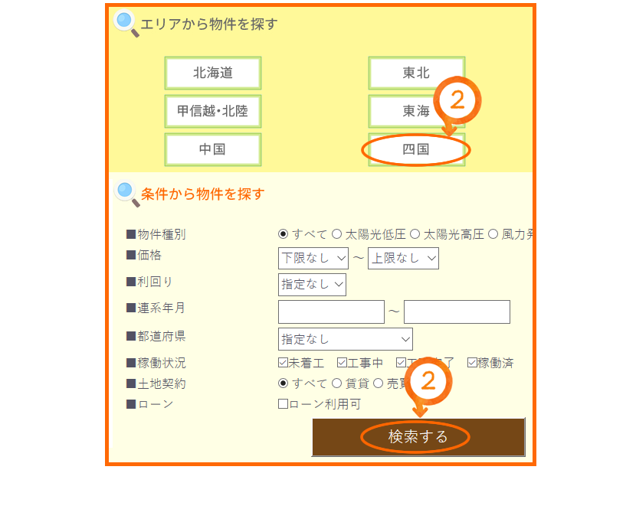Toggle the 工事中 status checkbox
This screenshot has width=636, height=509.
342,362
